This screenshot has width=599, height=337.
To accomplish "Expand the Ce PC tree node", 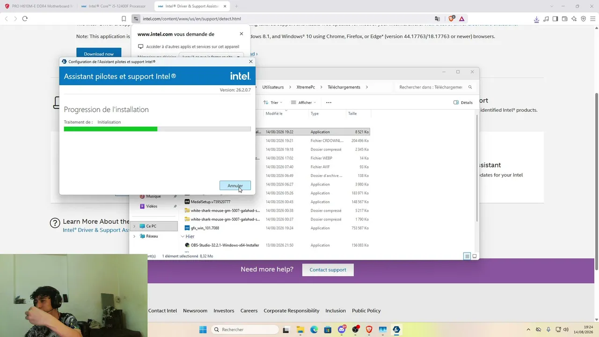I will coord(134,226).
